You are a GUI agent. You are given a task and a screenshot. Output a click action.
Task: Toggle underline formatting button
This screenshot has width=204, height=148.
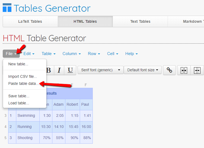click(70, 70)
